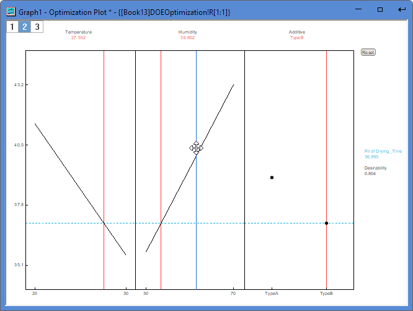413x311 pixels.
Task: Click the Additive factor label
Action: point(297,32)
